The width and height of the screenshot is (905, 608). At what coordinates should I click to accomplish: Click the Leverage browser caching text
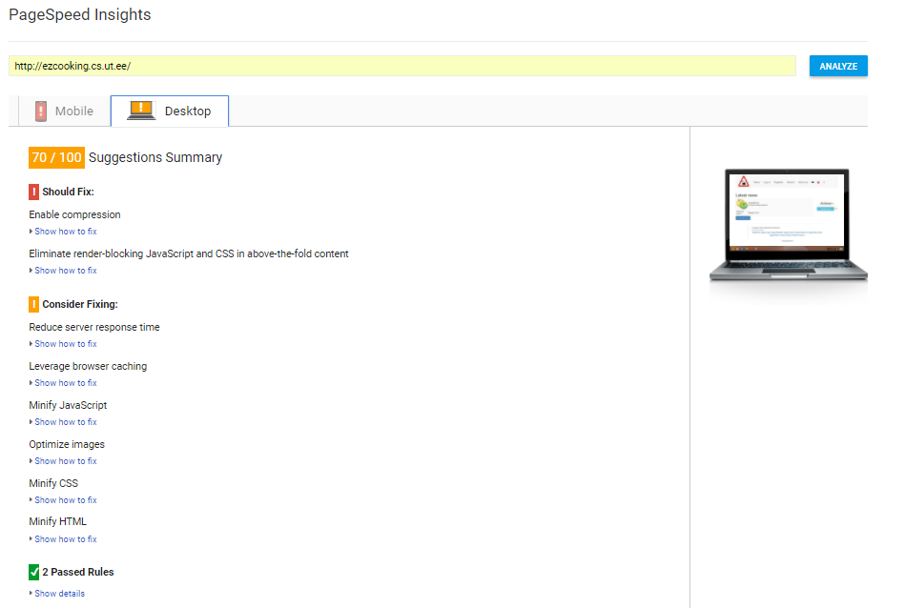[x=88, y=366]
